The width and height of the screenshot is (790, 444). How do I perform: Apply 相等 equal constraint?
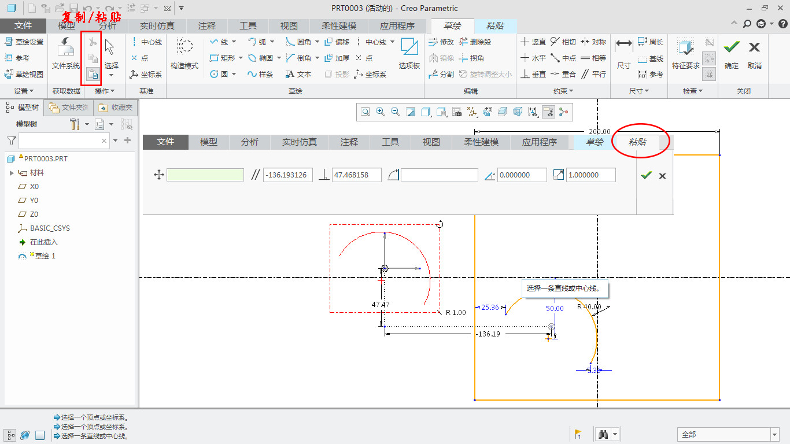click(593, 58)
